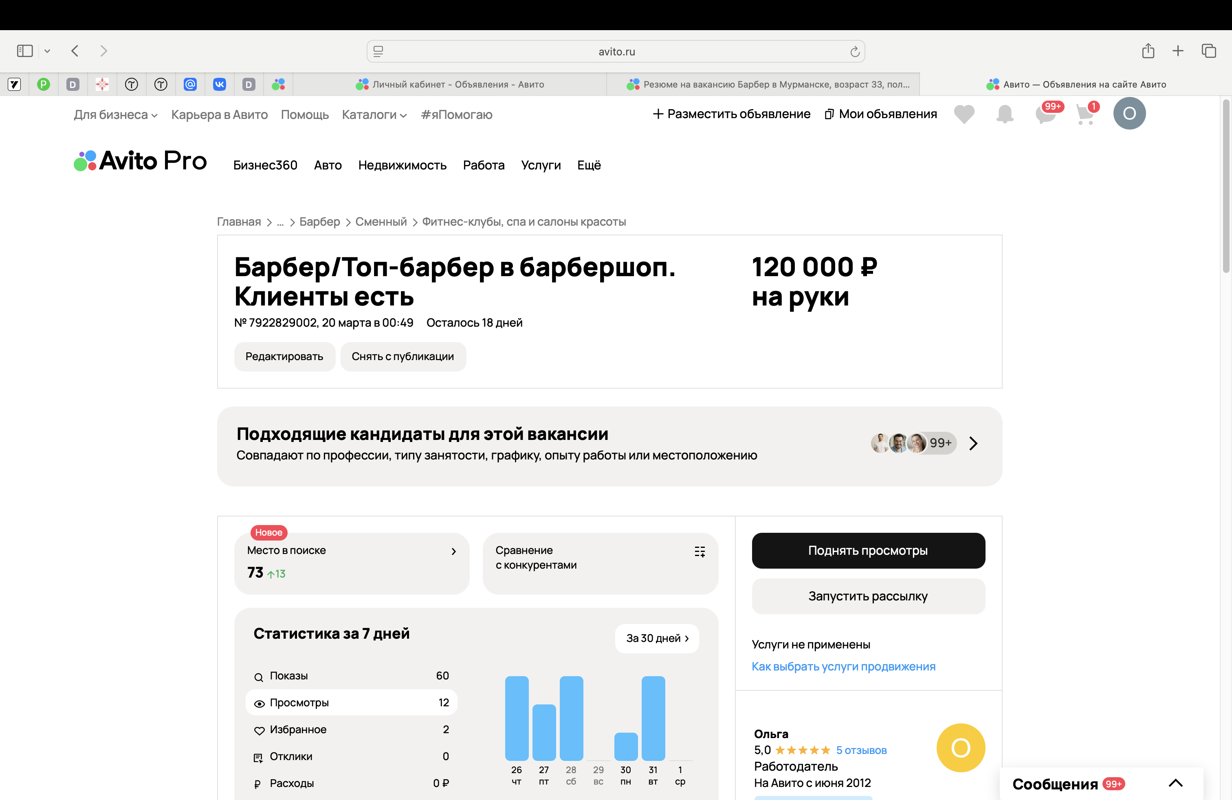The height and width of the screenshot is (800, 1232).
Task: Click the Редактировать button
Action: (x=284, y=356)
